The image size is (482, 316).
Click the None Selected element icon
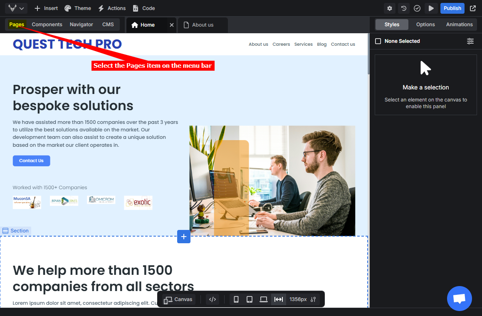(x=378, y=41)
